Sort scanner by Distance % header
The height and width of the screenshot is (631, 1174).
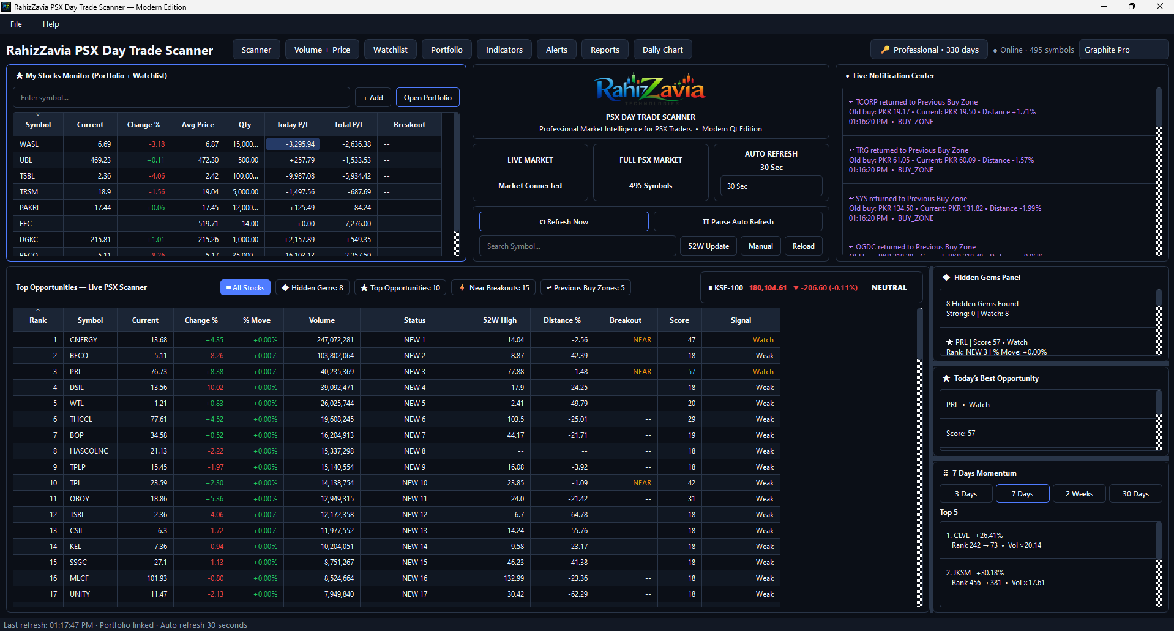coord(562,320)
